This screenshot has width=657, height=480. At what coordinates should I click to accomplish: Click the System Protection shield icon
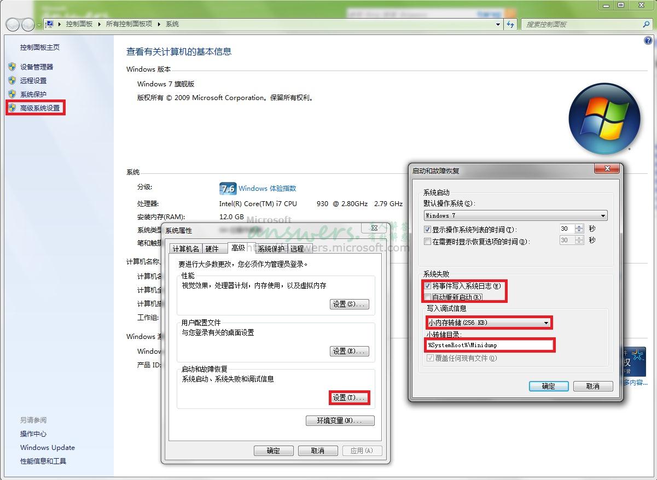[x=12, y=94]
